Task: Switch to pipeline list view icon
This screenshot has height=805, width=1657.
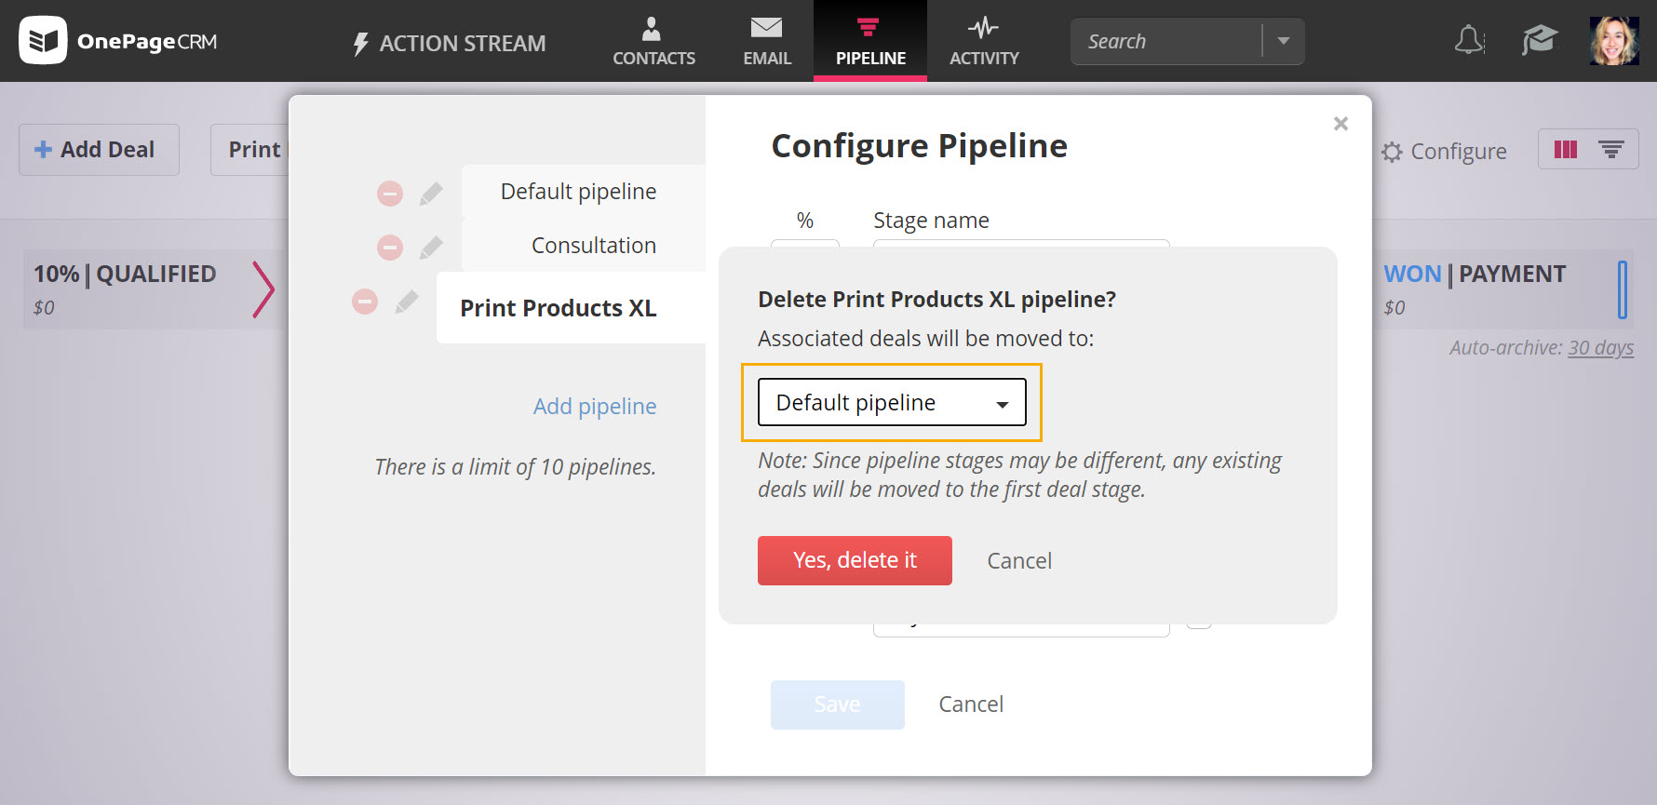Action: (1611, 150)
